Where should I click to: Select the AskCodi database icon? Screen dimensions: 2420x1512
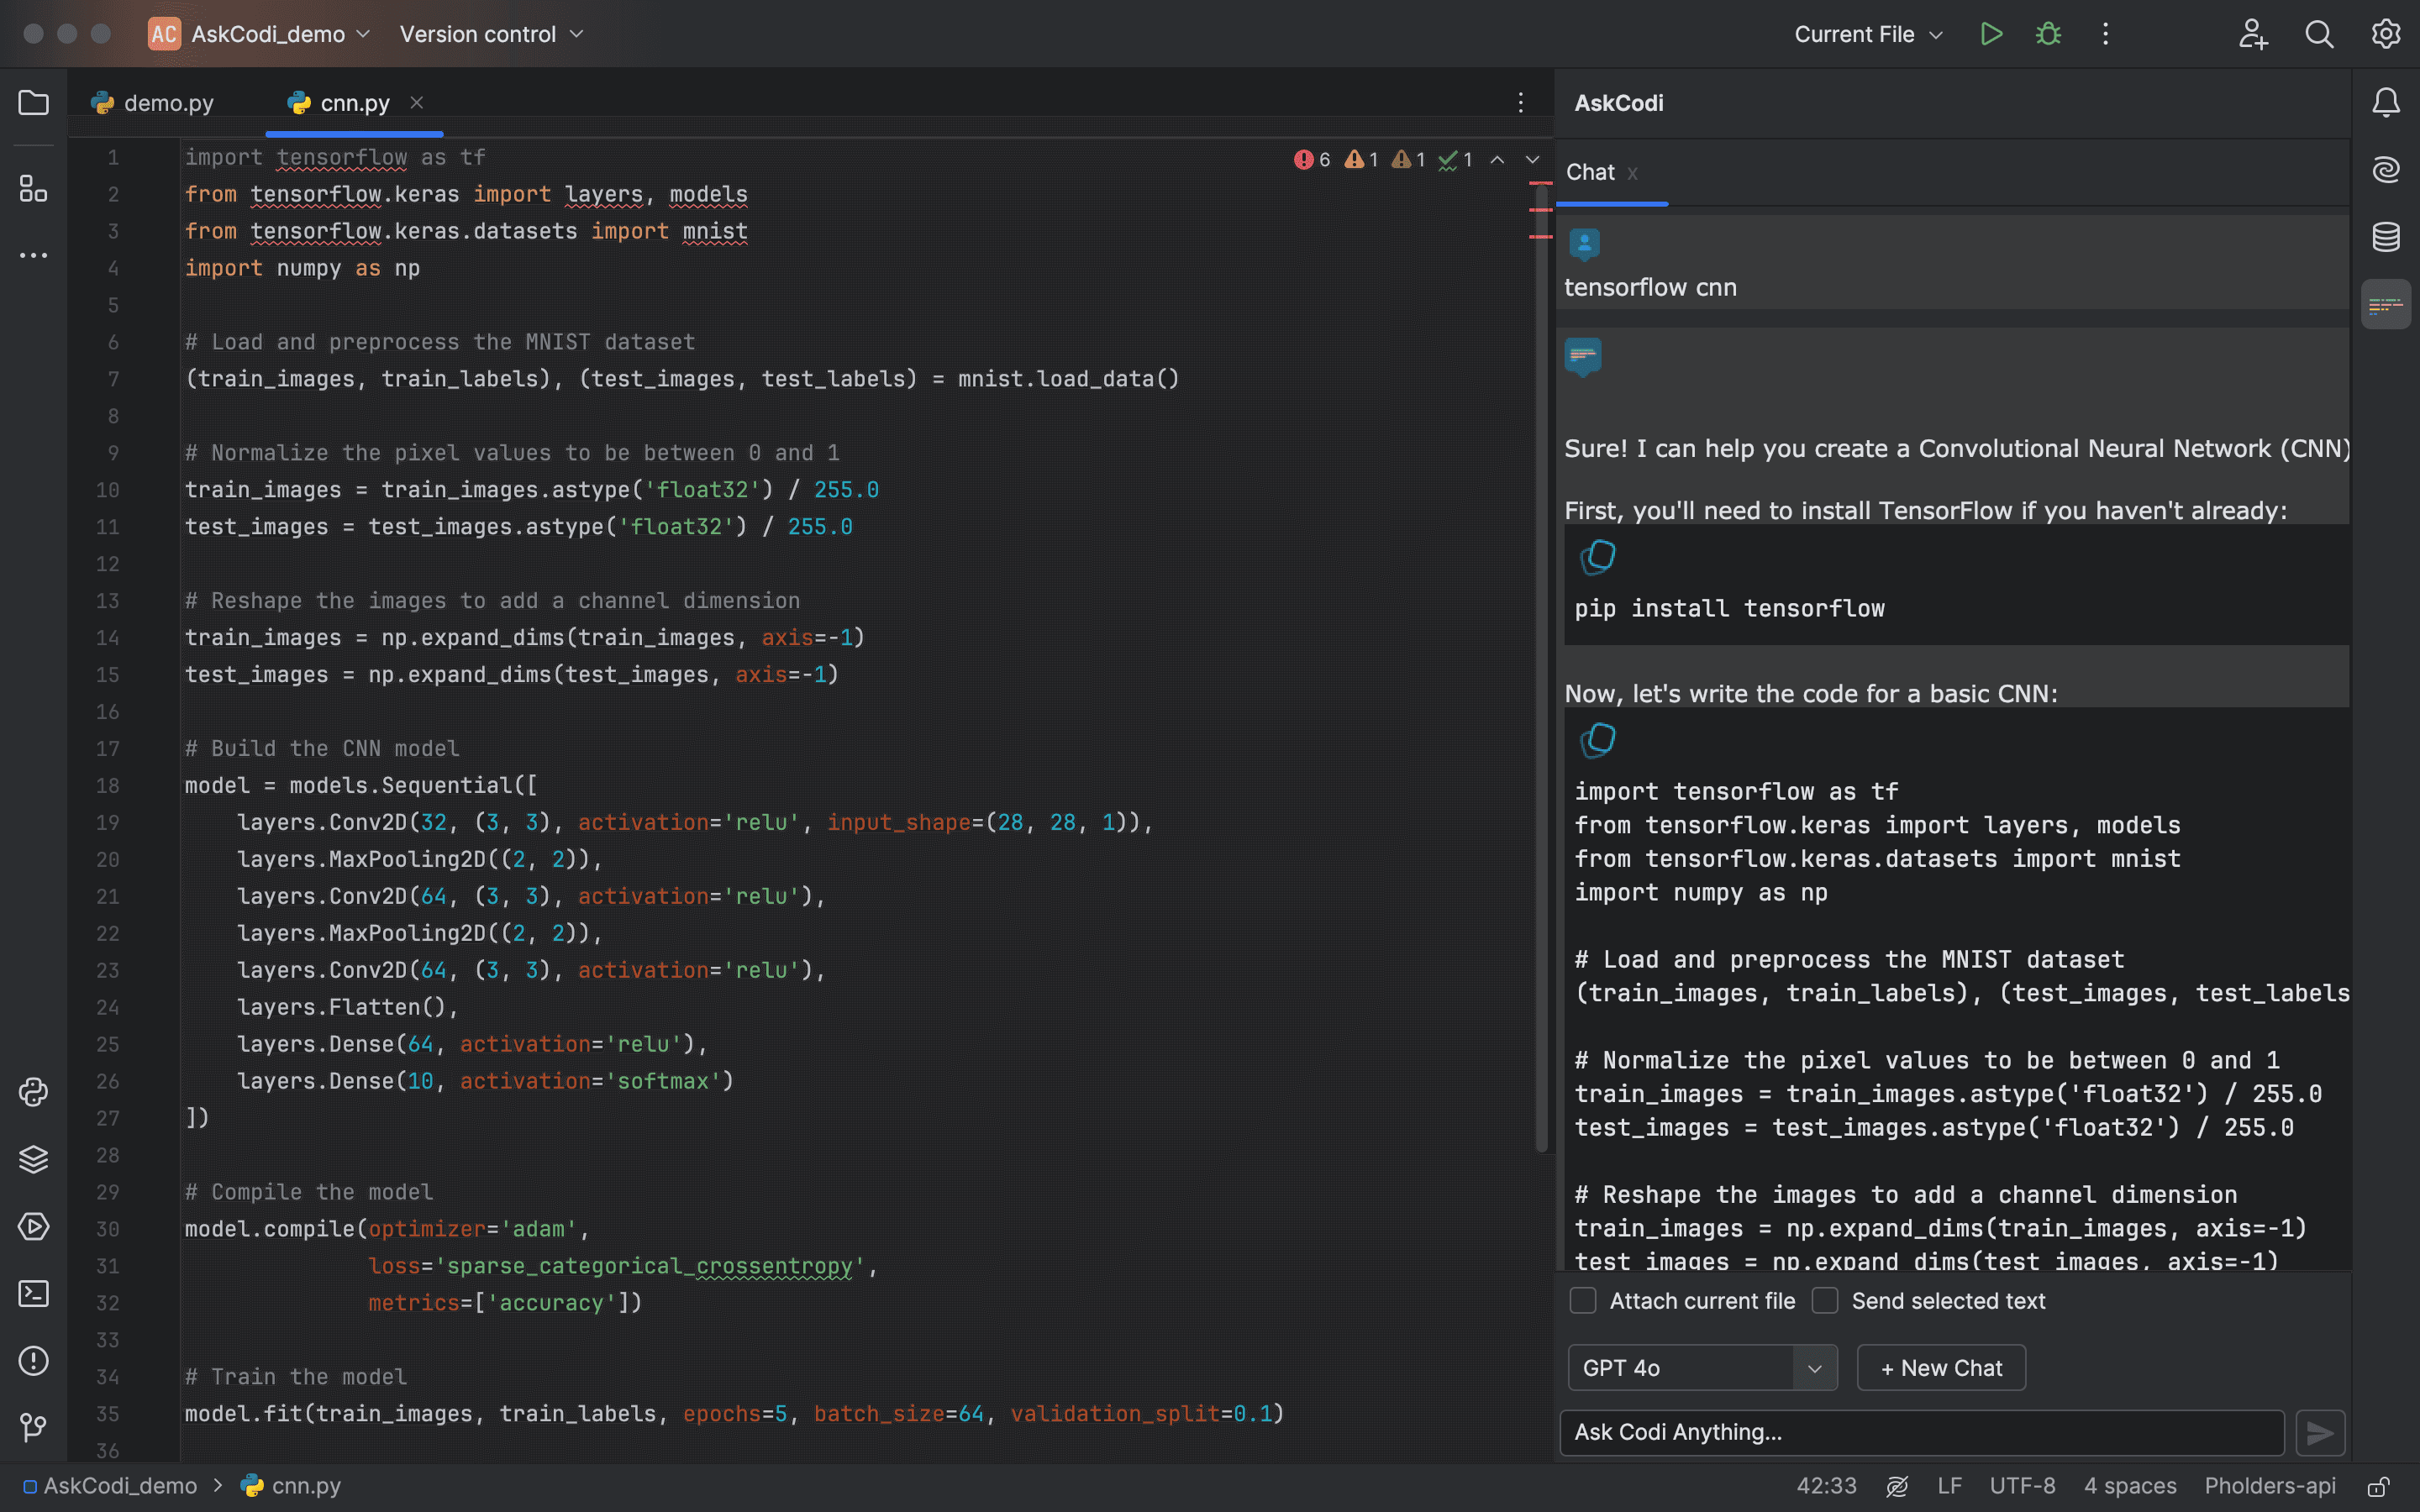point(2386,235)
